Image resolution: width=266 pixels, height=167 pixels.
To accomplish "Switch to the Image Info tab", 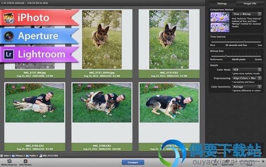I will point(250,4).
